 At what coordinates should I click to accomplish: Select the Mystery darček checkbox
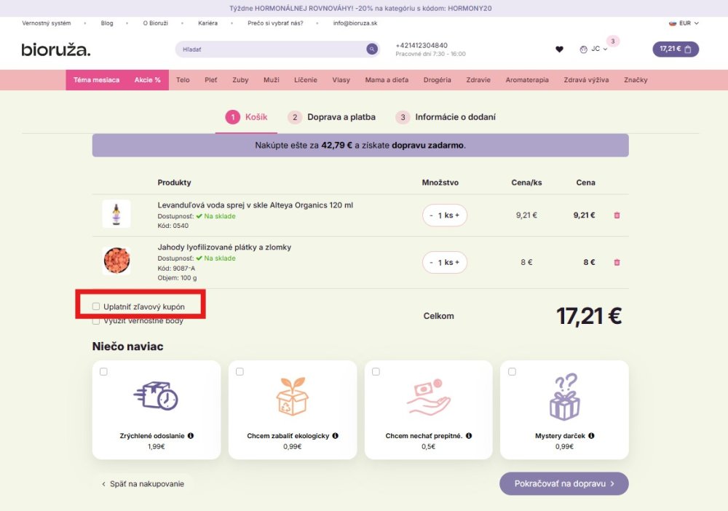tap(512, 372)
